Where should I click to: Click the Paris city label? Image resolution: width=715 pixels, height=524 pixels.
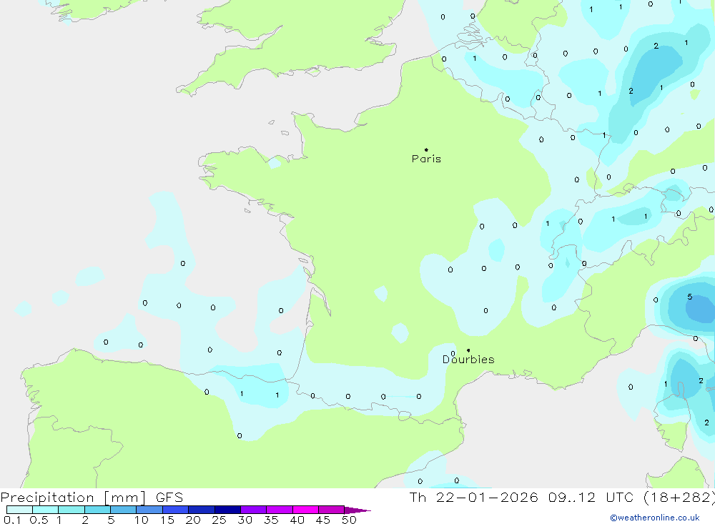pos(426,159)
